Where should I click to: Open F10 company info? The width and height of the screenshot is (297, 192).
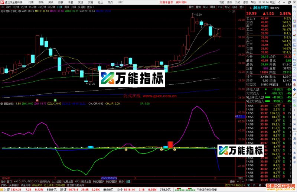pos(220,7)
